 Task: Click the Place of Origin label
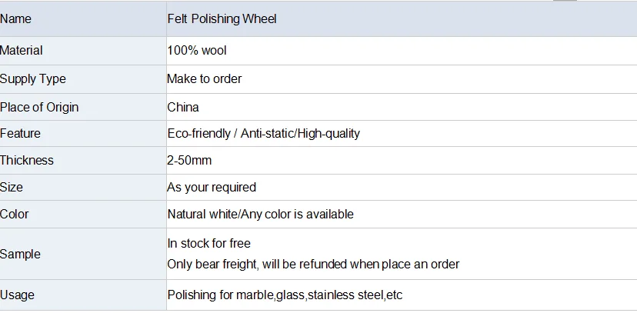[x=39, y=107]
